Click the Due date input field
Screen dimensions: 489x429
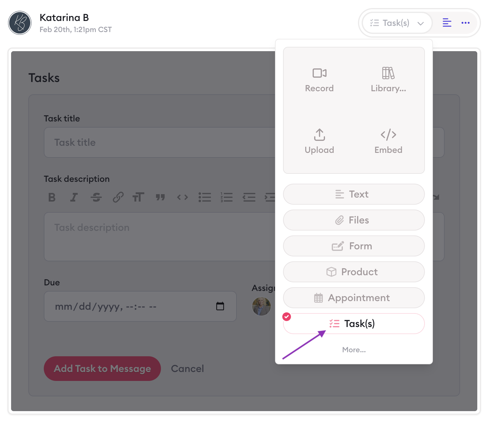(x=140, y=306)
